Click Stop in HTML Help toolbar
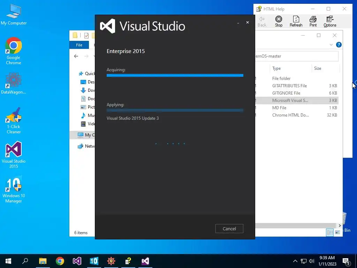Viewport: 357px width, 268px height. click(279, 21)
